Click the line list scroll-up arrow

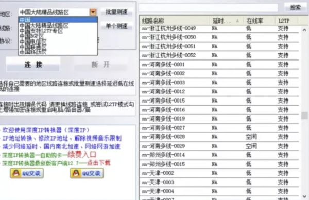304,30
